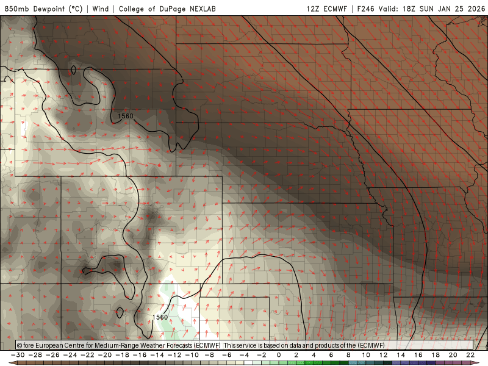Select the '-6' color scale label
Viewport: 488px width, 366px height.
click(226, 355)
